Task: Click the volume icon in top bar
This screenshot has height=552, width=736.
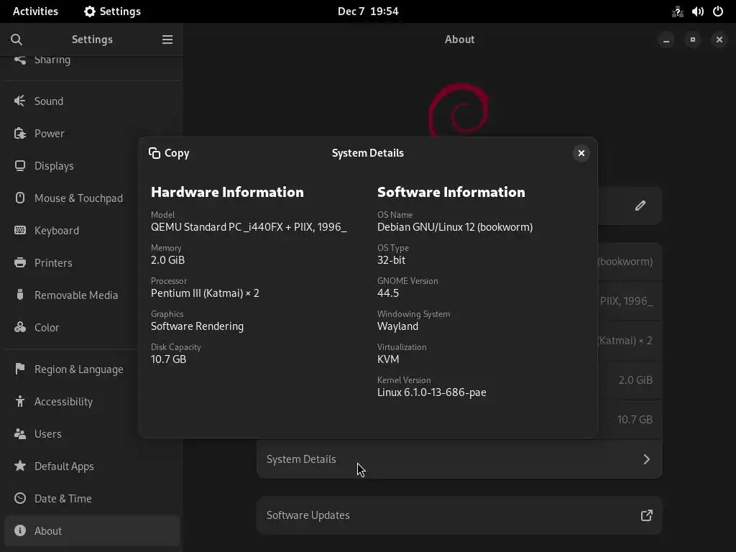Action: 697,11
